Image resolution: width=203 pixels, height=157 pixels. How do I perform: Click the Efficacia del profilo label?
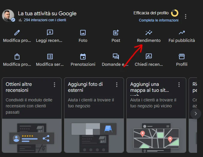pos(151,13)
